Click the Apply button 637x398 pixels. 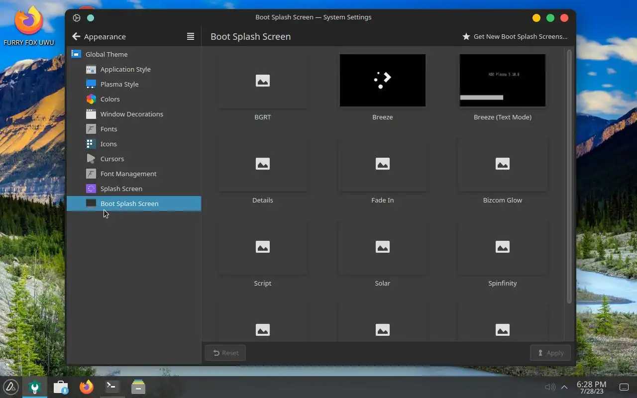coord(550,353)
